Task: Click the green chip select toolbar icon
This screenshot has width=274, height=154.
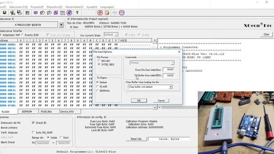Action: (x=27, y=12)
